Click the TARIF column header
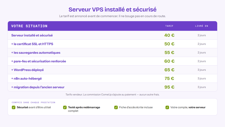This screenshot has height=127, width=225. 169,26
